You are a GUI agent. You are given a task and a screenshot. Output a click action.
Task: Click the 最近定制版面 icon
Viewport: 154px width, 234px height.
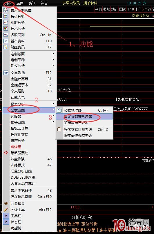point(6,10)
